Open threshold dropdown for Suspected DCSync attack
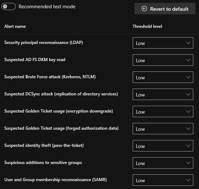This screenshot has width=199, height=189. pyautogui.click(x=163, y=94)
